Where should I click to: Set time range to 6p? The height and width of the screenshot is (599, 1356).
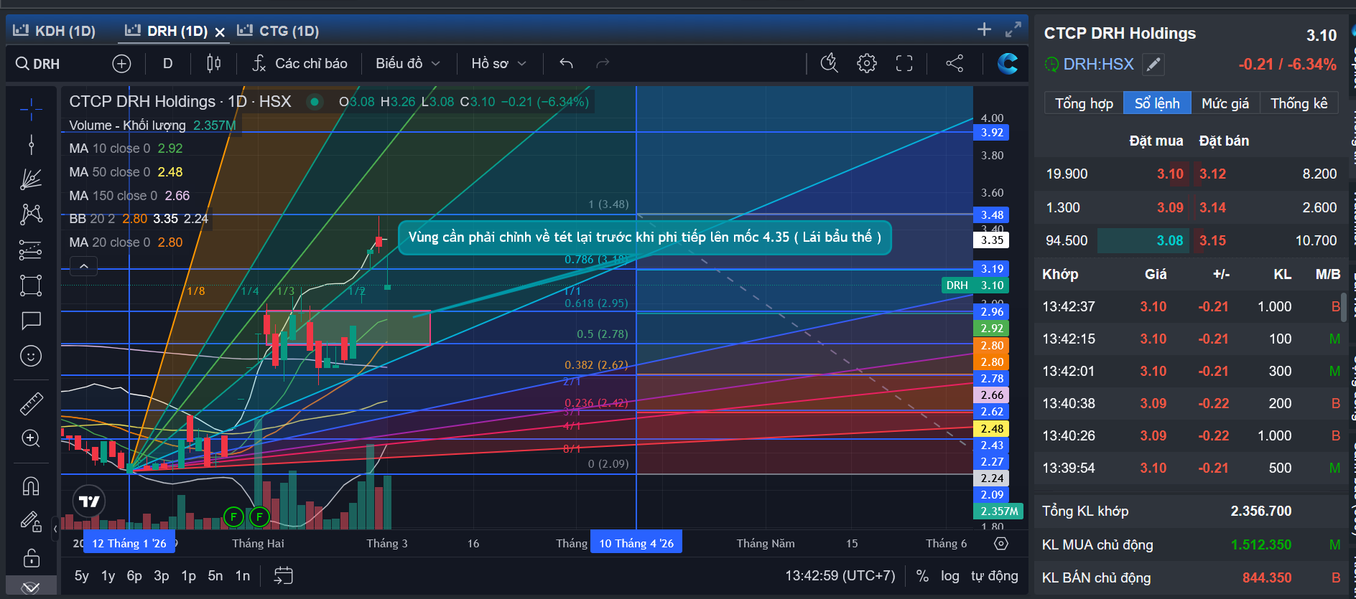click(x=134, y=575)
